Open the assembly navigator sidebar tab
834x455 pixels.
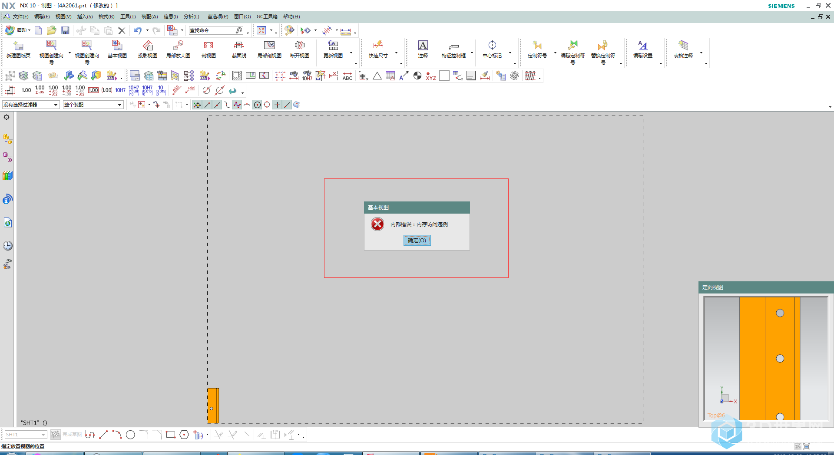pos(7,139)
